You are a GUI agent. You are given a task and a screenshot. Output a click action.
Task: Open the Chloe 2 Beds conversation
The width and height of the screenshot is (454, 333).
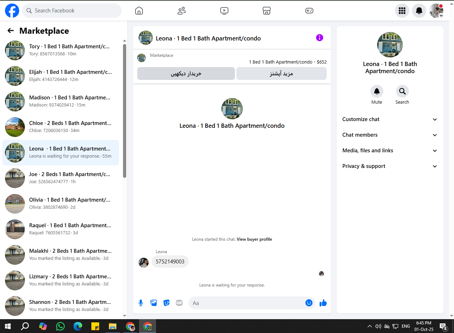tap(61, 127)
